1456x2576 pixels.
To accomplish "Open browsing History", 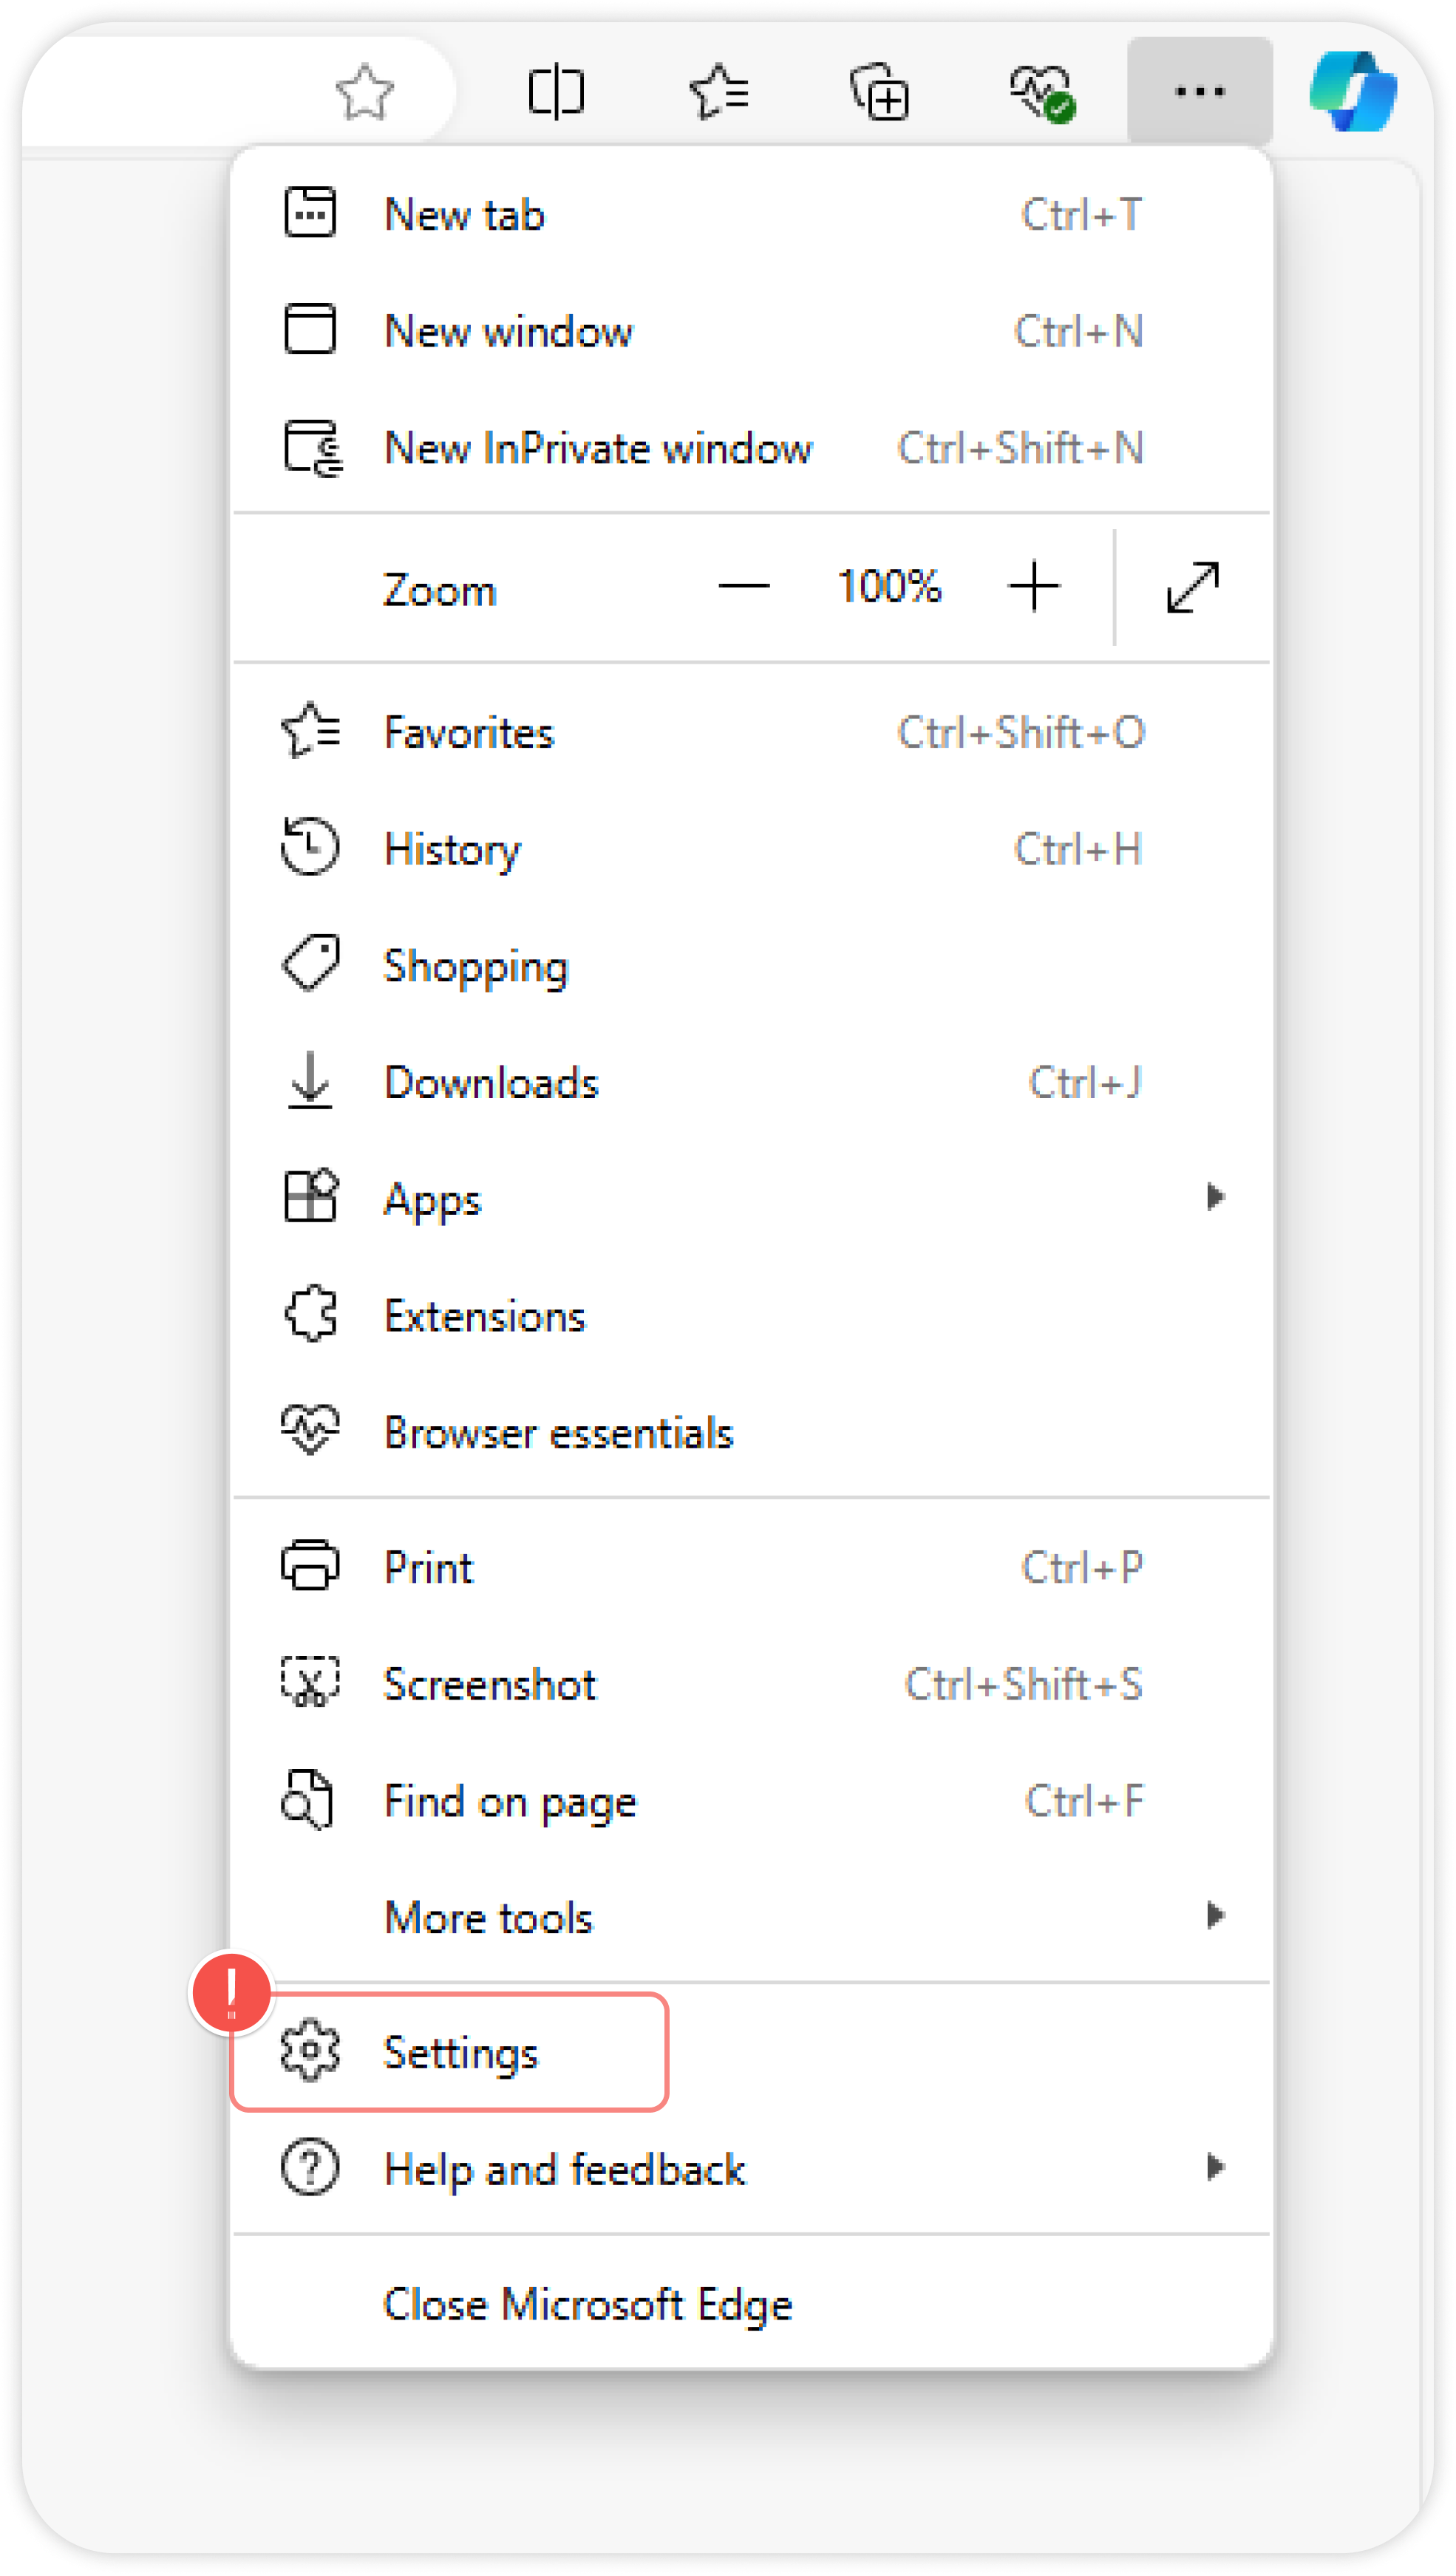I will point(452,849).
